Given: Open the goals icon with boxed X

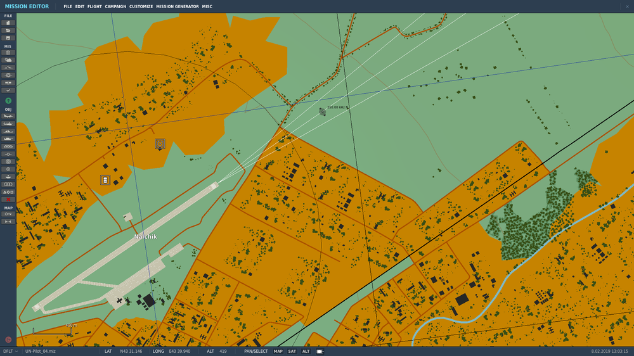Looking at the screenshot, I should (x=8, y=75).
